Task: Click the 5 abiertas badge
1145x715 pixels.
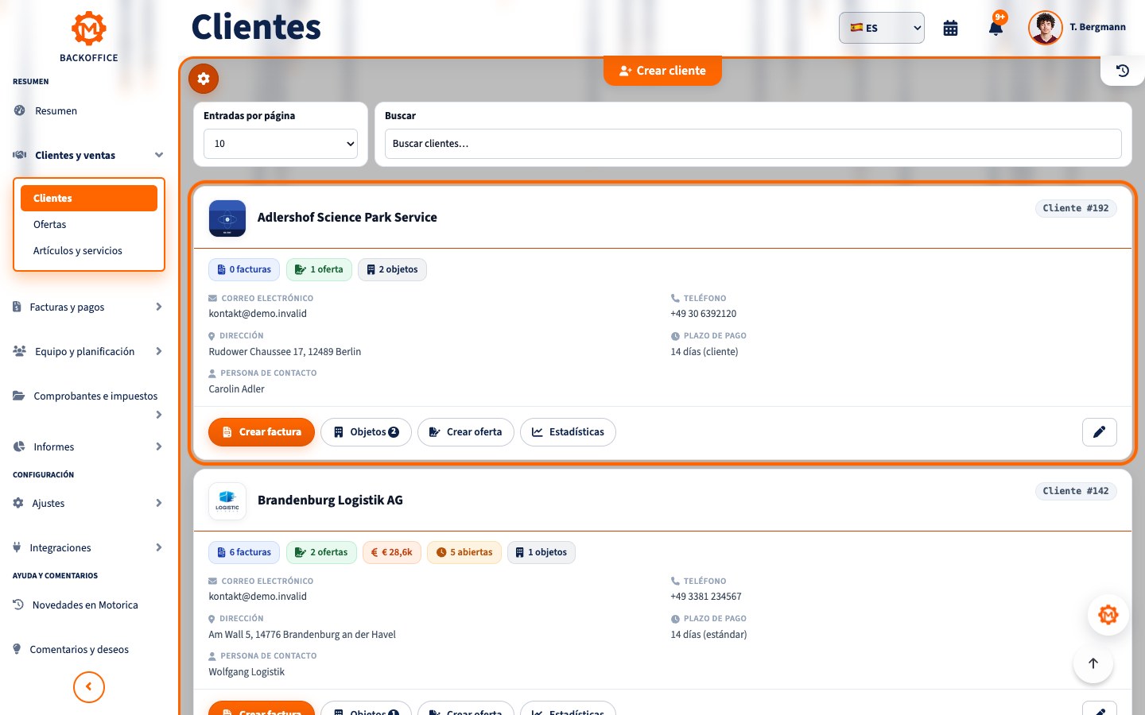Action: [464, 553]
